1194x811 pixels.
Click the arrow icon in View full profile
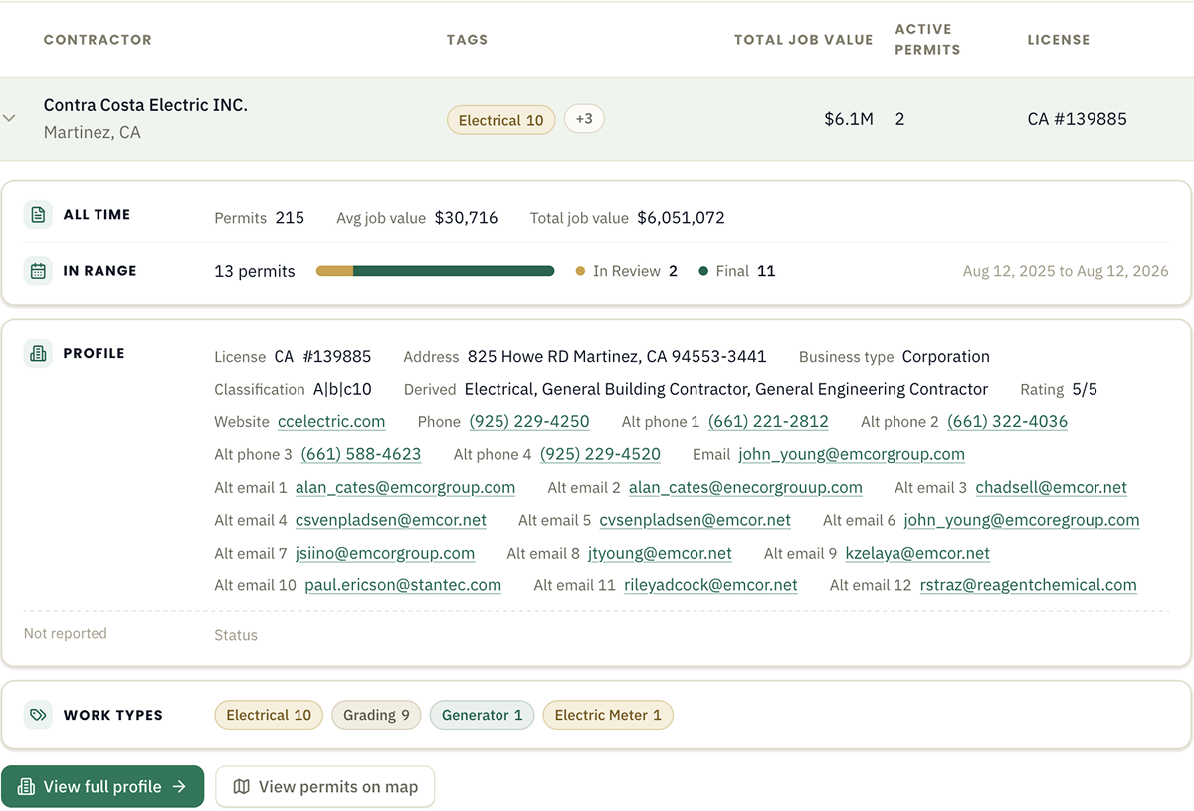pyautogui.click(x=179, y=787)
